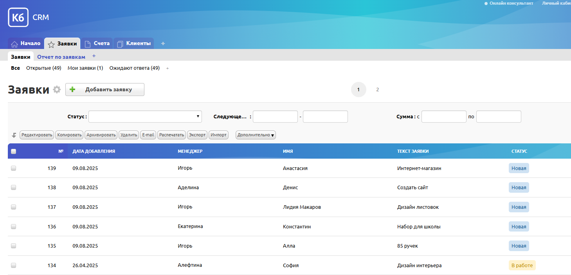Open the Клиенты tab
Viewport: 571px width, 275px height.
point(134,43)
